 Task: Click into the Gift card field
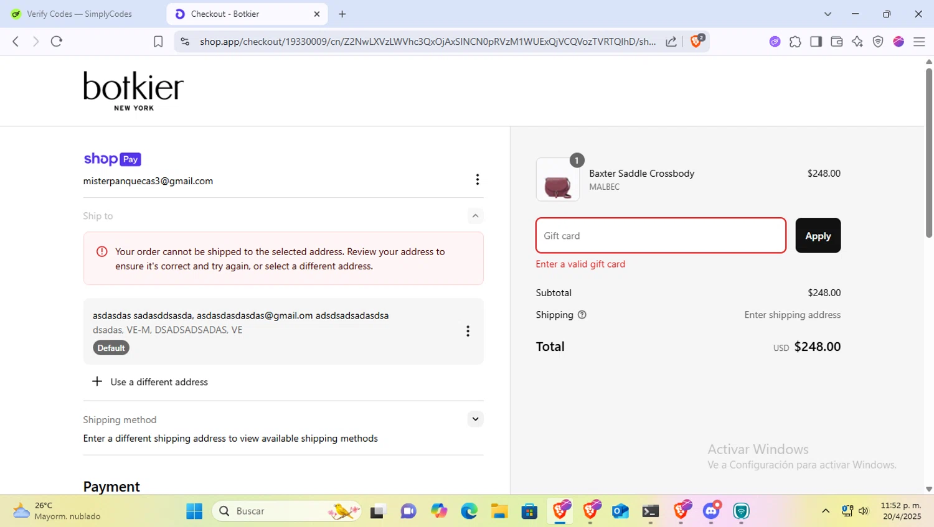pos(661,235)
